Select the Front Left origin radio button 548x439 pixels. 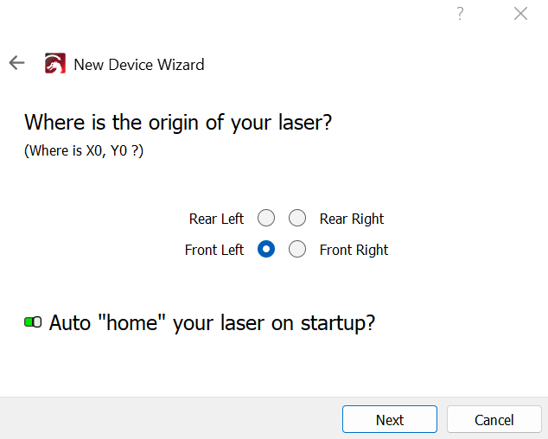click(266, 249)
